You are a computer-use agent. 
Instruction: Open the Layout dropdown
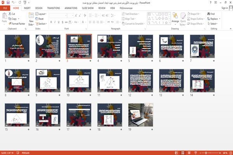[41, 14]
